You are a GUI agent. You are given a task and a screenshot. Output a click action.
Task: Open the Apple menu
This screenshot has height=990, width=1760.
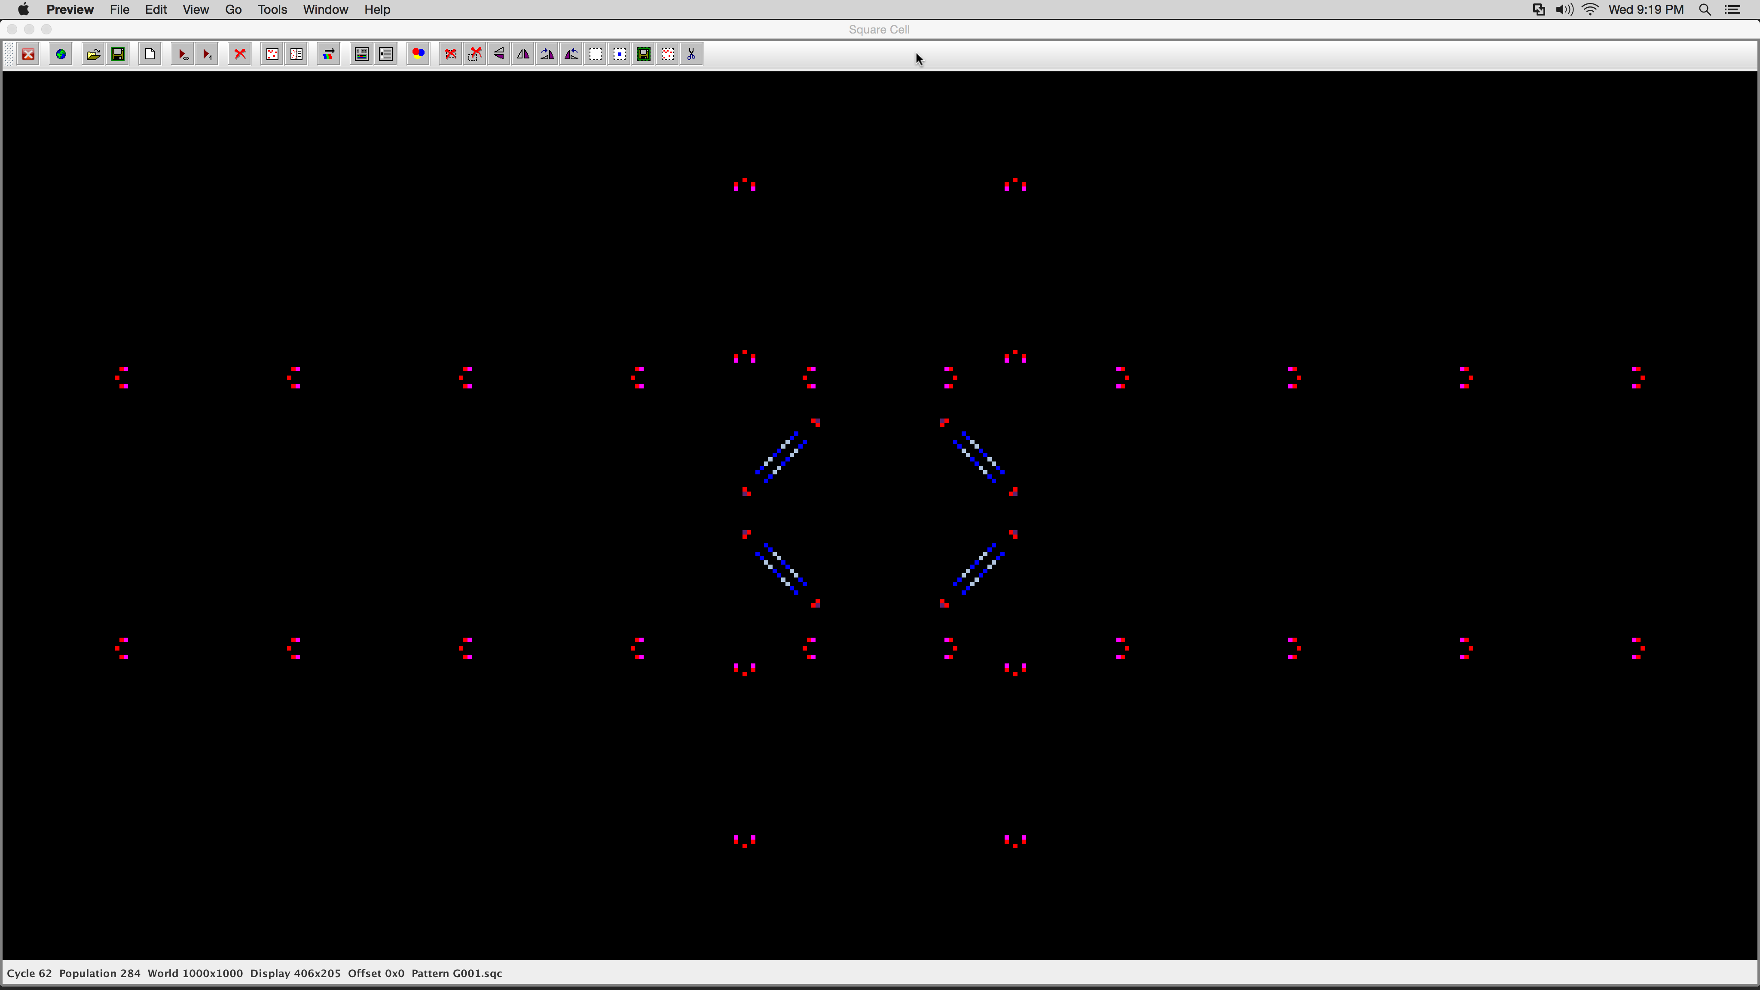[23, 9]
